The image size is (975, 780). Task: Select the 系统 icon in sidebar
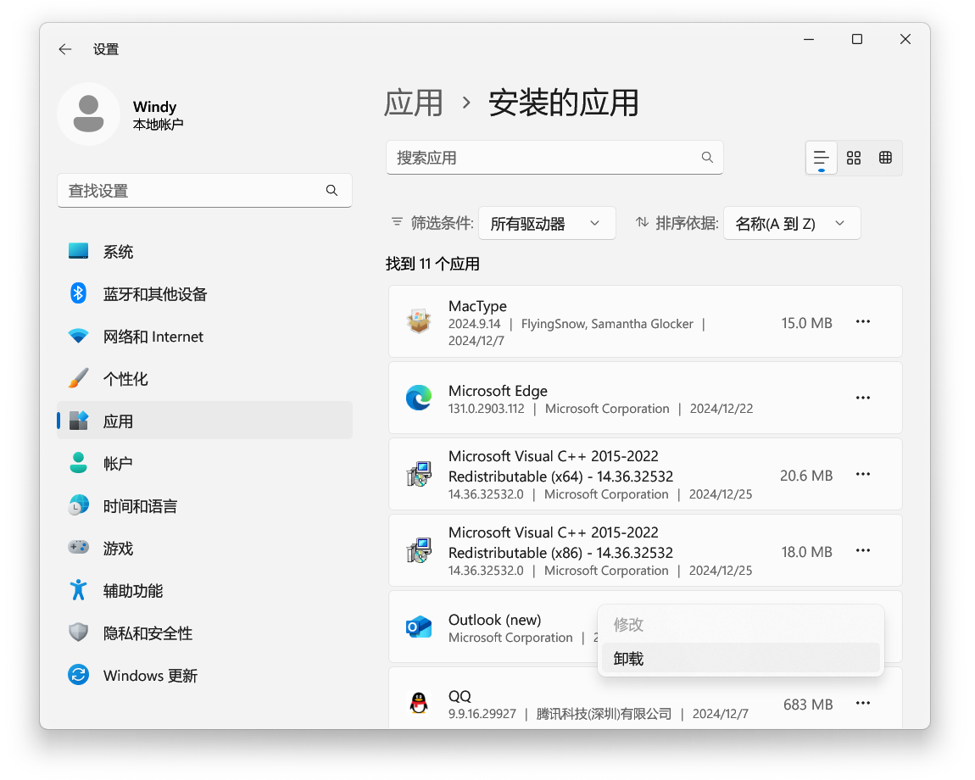[77, 251]
